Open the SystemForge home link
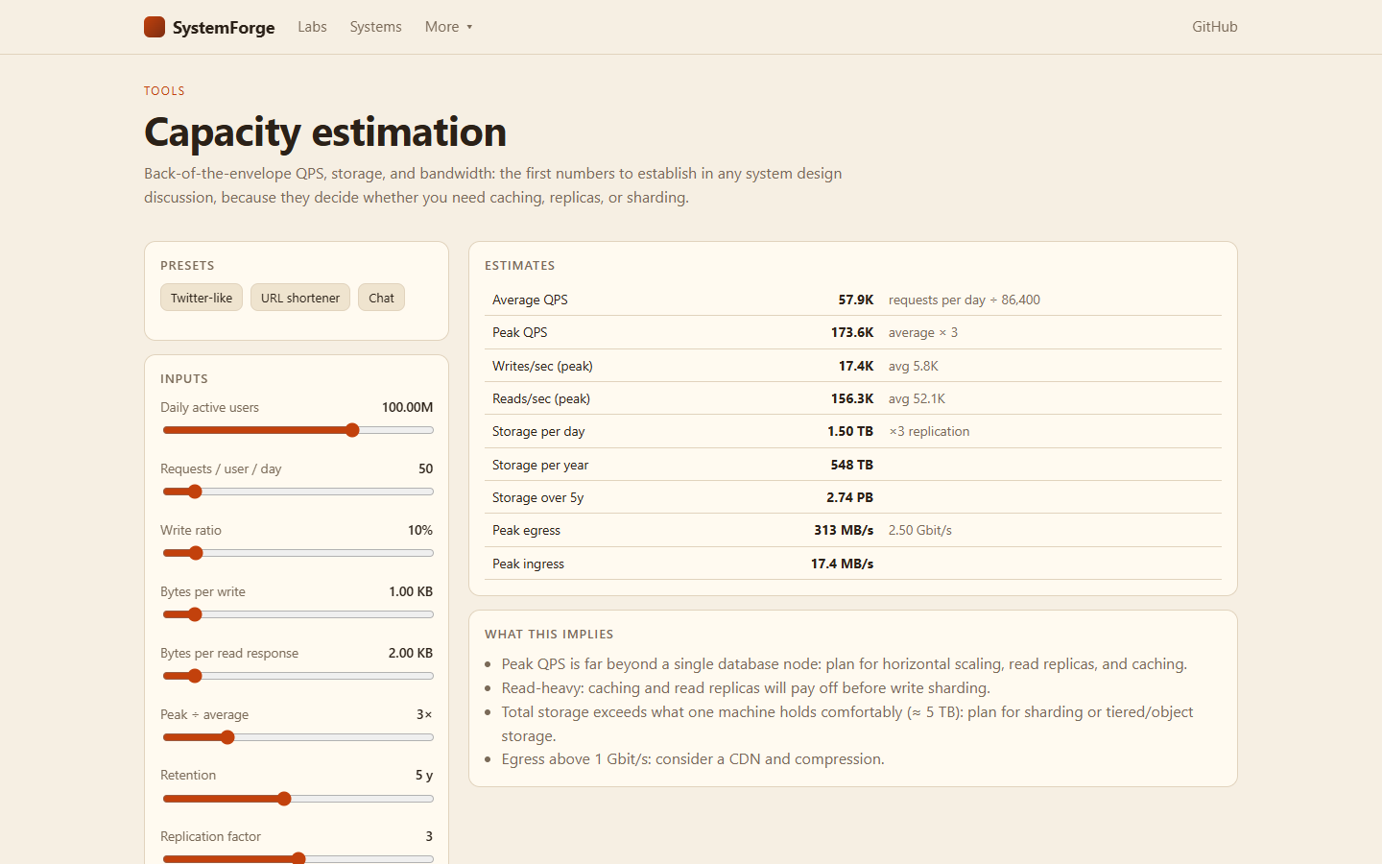Screen dimensions: 1382x864 point(209,27)
